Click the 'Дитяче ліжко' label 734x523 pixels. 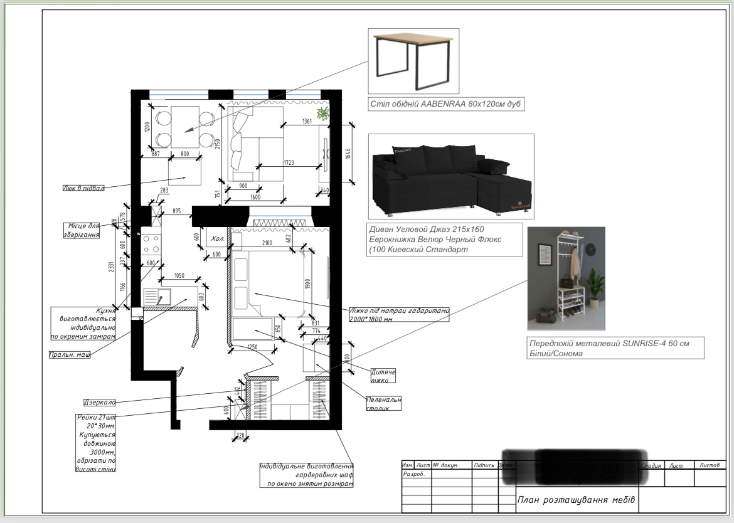pyautogui.click(x=383, y=376)
